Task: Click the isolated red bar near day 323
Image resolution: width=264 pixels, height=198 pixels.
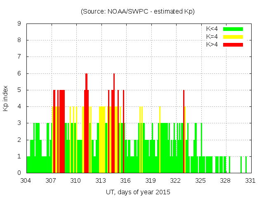Action: tap(184, 131)
